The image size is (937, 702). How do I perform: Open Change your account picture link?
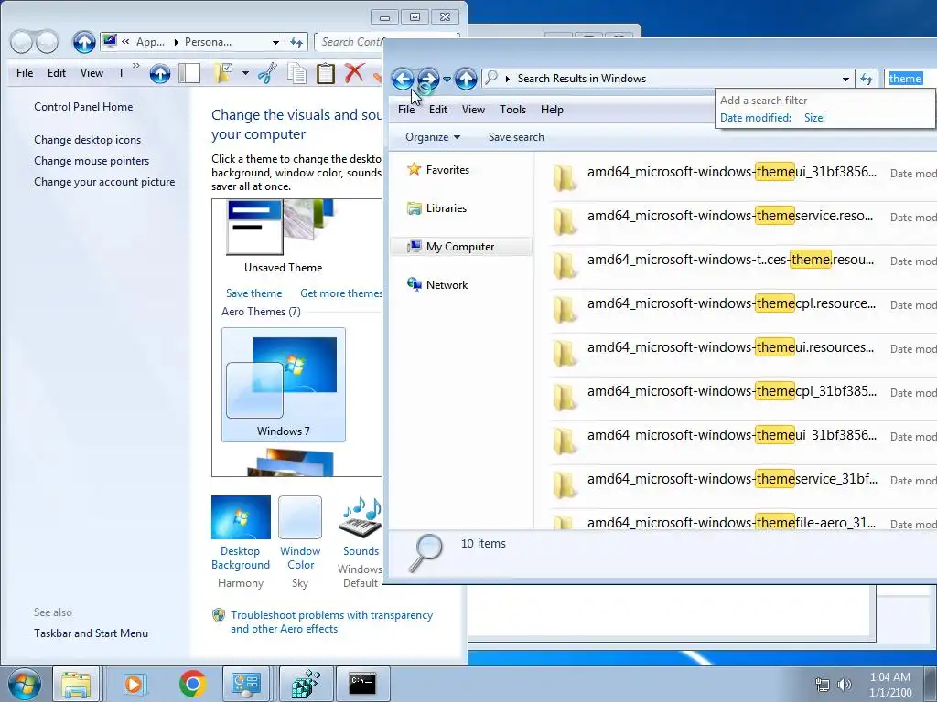[104, 182]
